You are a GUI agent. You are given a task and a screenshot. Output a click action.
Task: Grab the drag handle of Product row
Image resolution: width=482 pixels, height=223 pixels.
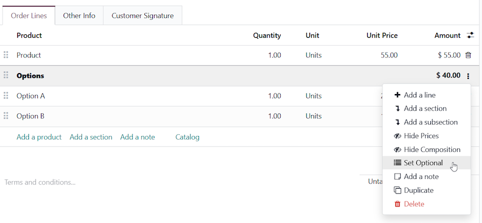6,55
